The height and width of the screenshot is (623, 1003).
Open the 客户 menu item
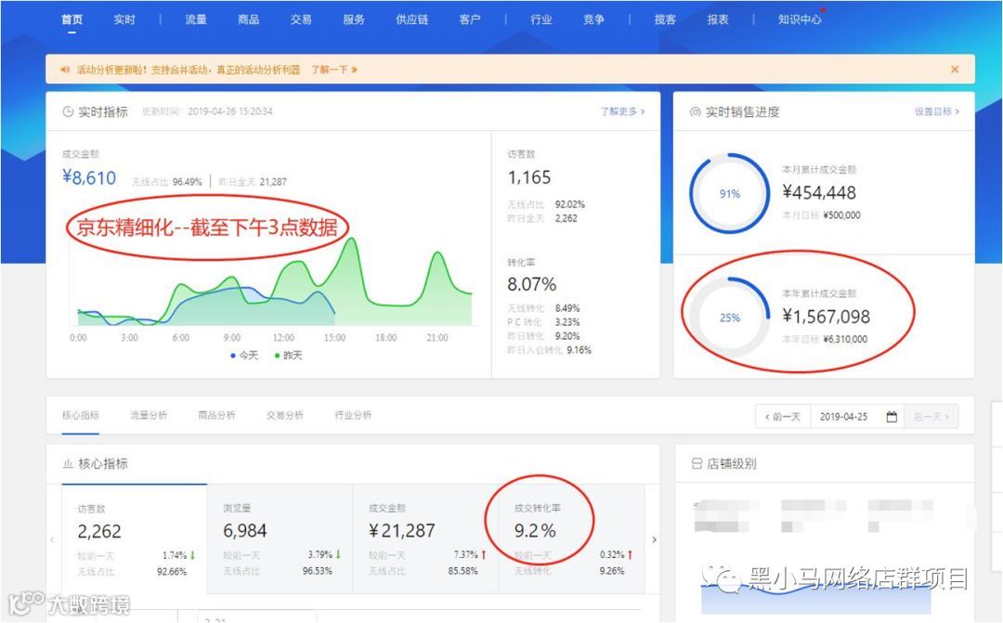470,19
